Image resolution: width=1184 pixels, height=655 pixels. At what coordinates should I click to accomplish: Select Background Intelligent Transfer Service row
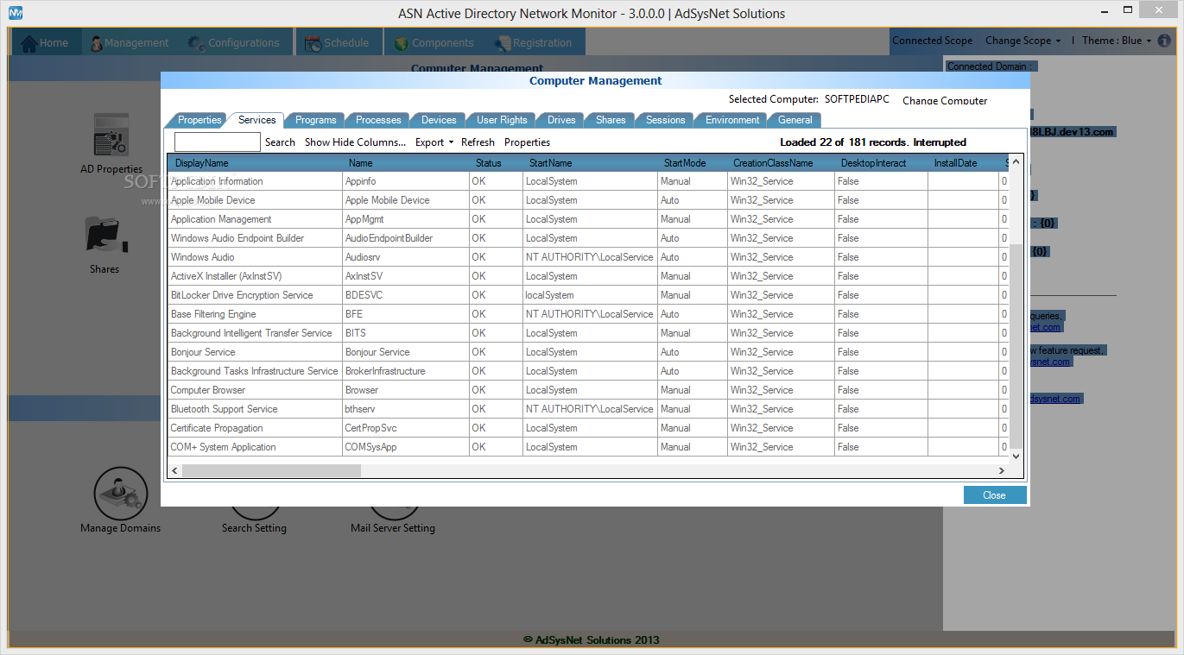pyautogui.click(x=587, y=333)
